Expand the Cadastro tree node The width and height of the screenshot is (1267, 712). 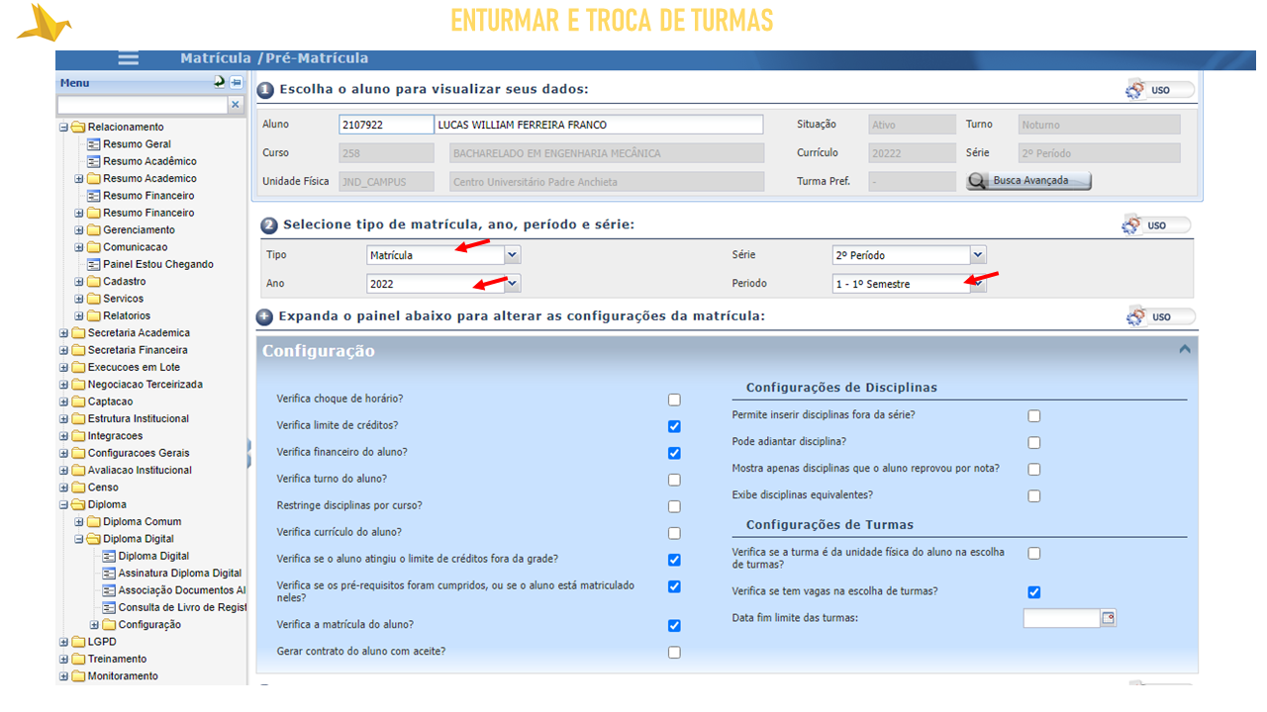pos(79,282)
